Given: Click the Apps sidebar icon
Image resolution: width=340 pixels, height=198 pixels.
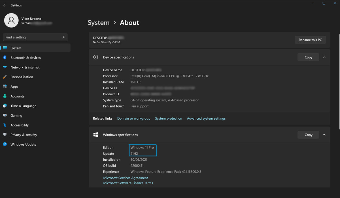Looking at the screenshot, I should (x=5, y=87).
